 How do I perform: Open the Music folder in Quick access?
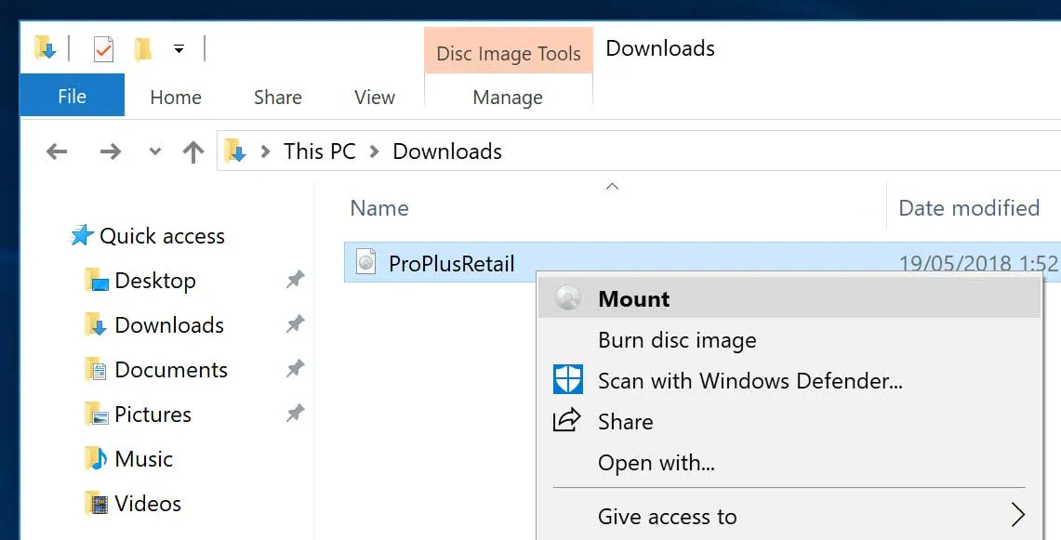click(143, 459)
